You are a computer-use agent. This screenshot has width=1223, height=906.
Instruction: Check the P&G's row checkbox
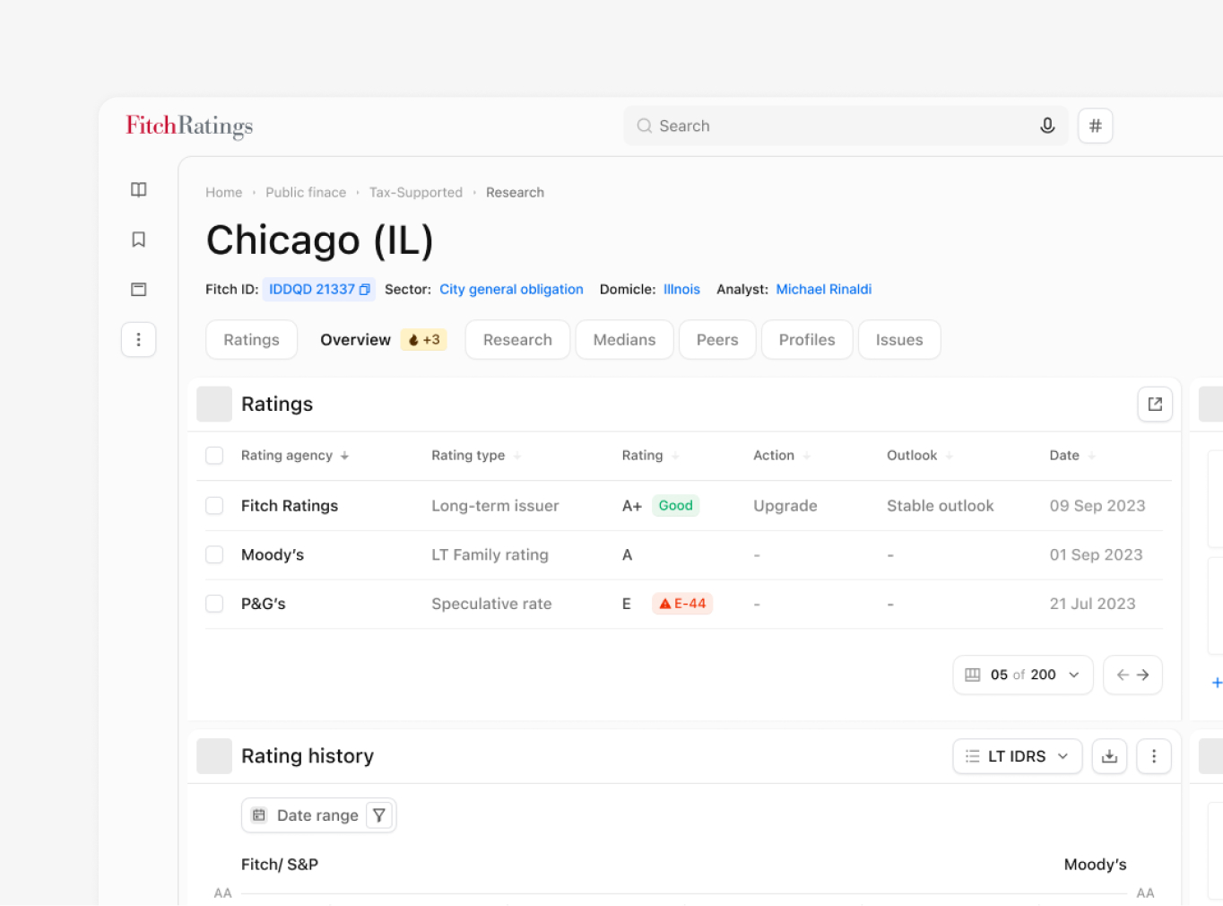214,604
